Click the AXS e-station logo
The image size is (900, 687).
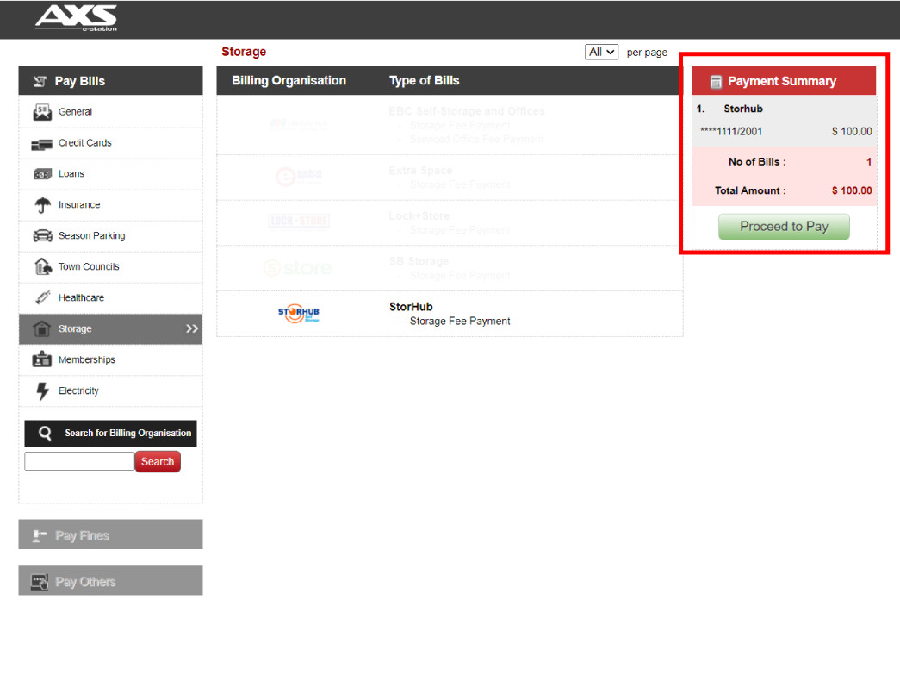pyautogui.click(x=77, y=18)
